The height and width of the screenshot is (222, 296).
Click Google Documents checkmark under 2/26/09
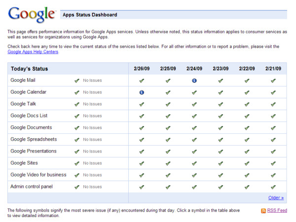[x=142, y=128]
